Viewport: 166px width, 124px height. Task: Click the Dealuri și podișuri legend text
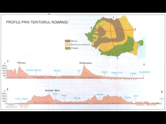(80, 44)
